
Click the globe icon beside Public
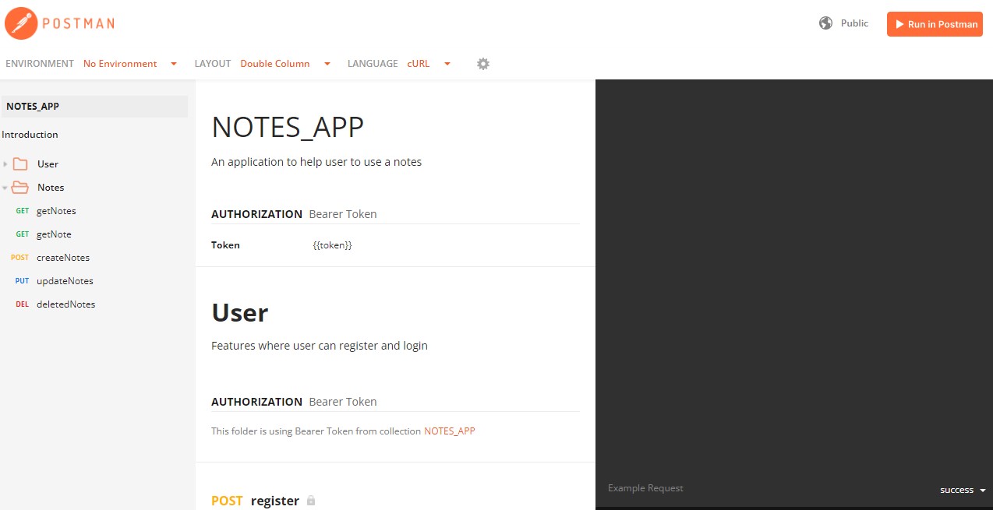tap(825, 23)
